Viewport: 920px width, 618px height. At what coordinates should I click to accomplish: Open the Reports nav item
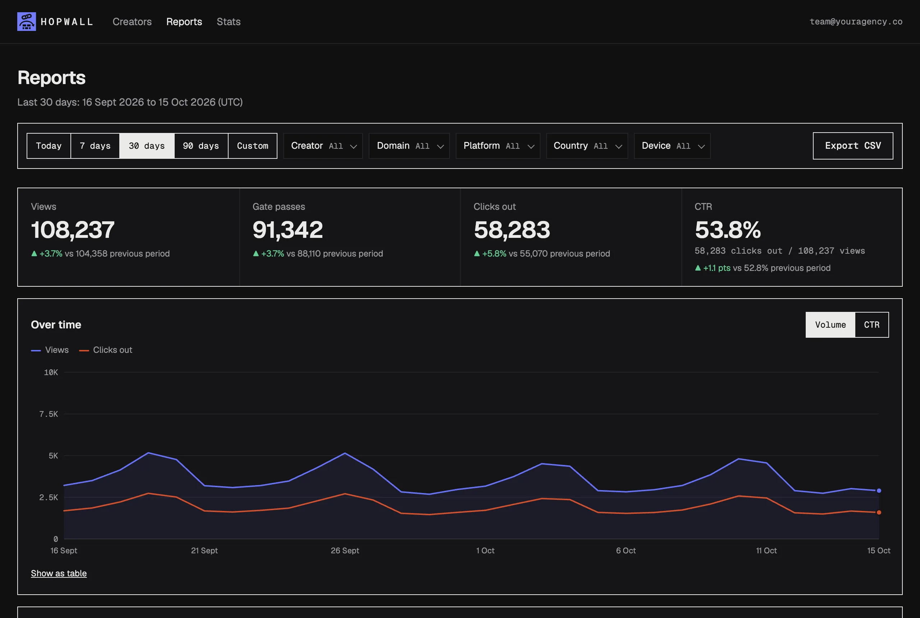(x=184, y=22)
